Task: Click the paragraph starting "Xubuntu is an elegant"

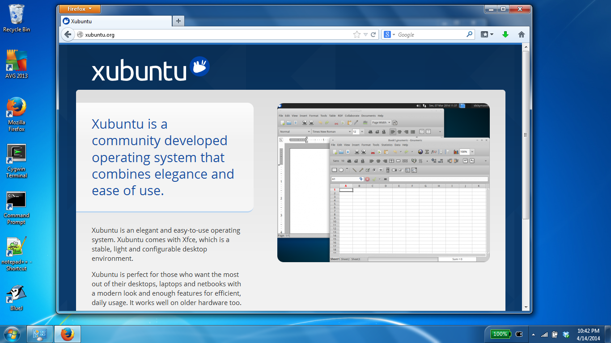Action: point(166,244)
